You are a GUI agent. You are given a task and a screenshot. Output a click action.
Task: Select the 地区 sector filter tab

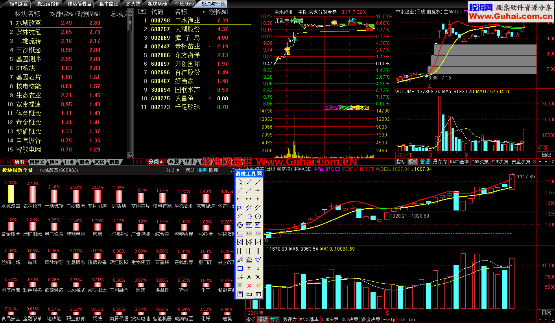54,162
